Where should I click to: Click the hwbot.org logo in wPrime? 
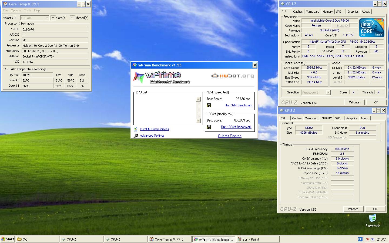pyautogui.click(x=233, y=76)
